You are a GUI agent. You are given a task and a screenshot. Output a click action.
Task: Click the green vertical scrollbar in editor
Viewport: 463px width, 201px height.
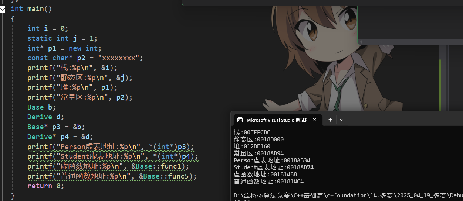pyautogui.click(x=440, y=85)
